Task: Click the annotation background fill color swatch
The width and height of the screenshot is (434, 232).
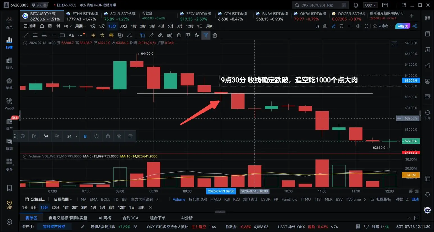Action: coord(57,136)
